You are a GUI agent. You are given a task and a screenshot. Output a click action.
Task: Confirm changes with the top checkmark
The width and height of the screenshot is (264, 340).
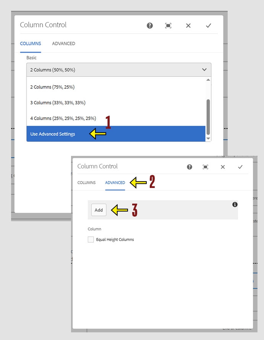click(209, 25)
